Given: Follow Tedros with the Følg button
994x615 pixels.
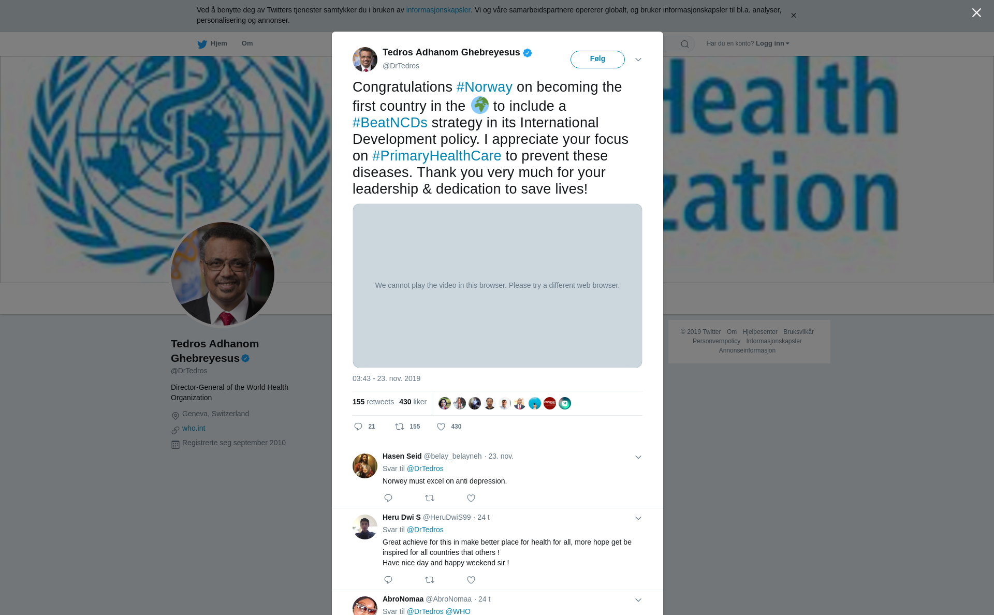Looking at the screenshot, I should click(x=597, y=60).
